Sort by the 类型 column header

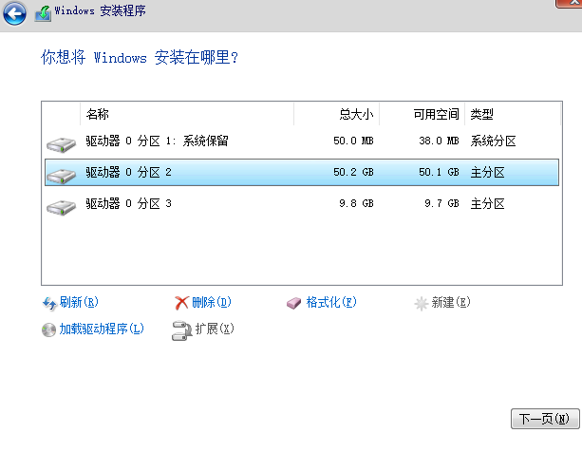(482, 114)
